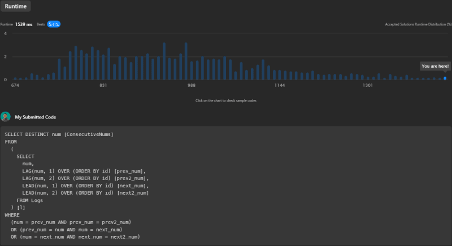Click the 'num = prev_num AND prev_num = prev2_num' condition
The width and height of the screenshot is (452, 246).
(71, 222)
